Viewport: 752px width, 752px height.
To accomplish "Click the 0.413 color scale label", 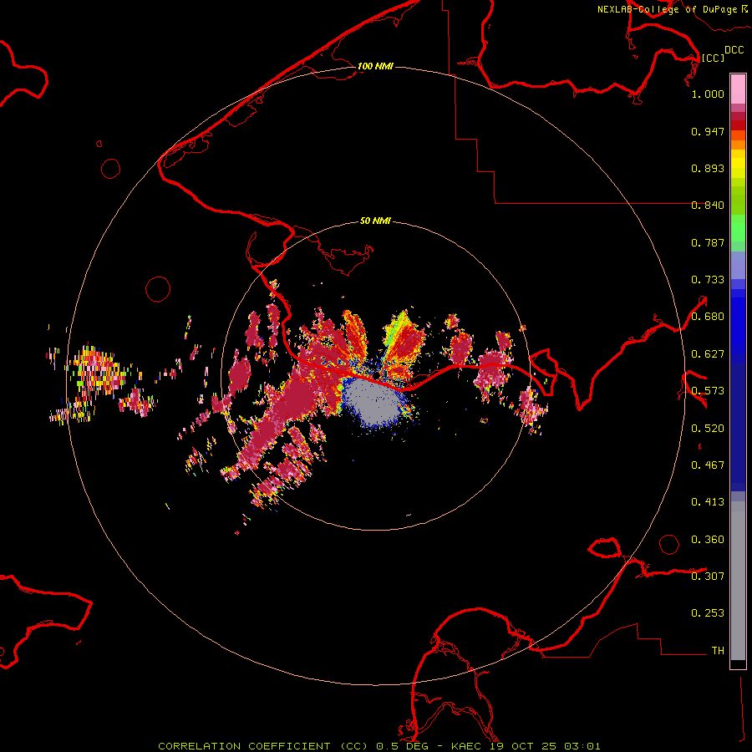I will (708, 502).
